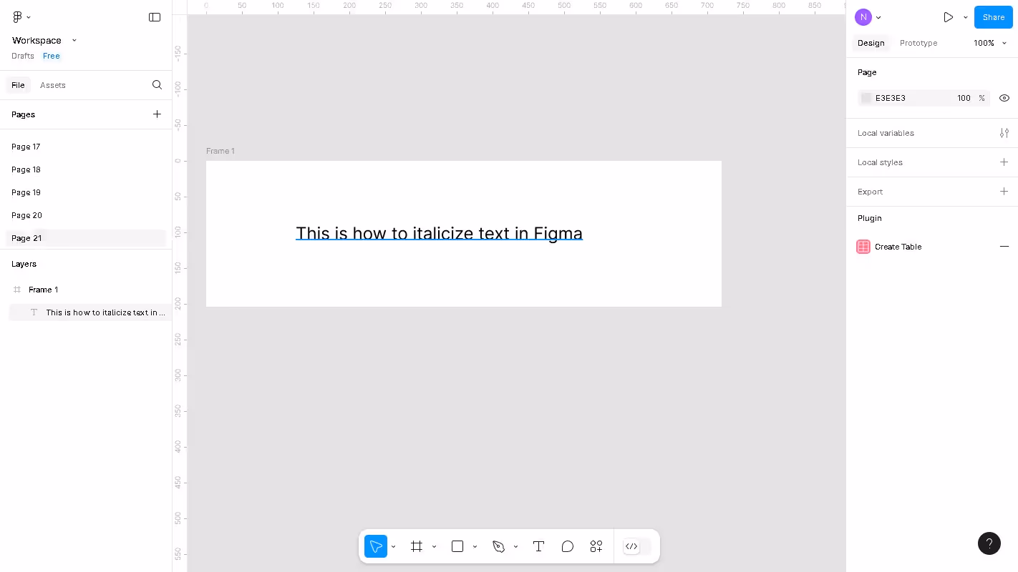The image size is (1018, 572).
Task: Click the text layer T icon
Action: point(34,312)
